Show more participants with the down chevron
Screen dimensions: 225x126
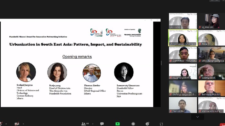pyautogui.click(x=198, y=117)
